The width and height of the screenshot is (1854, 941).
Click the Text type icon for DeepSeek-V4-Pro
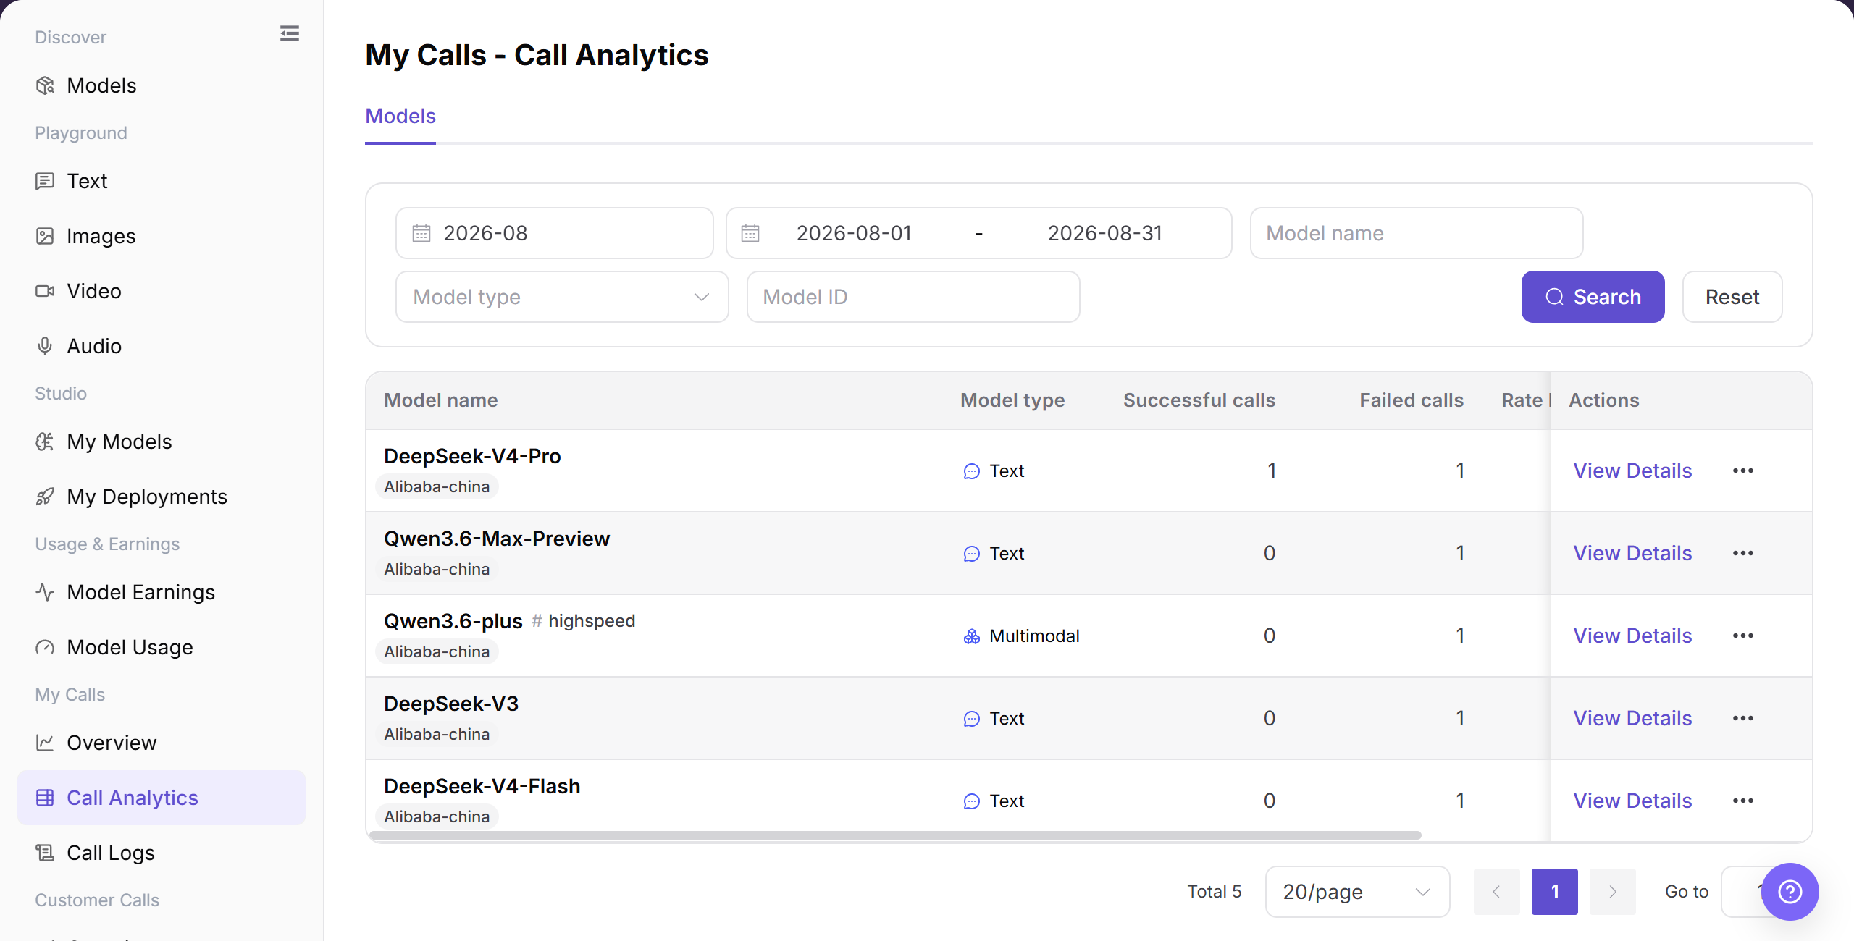(x=971, y=471)
